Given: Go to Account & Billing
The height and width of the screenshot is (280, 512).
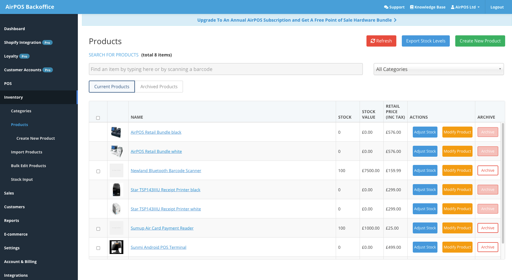Looking at the screenshot, I should pyautogui.click(x=20, y=262).
